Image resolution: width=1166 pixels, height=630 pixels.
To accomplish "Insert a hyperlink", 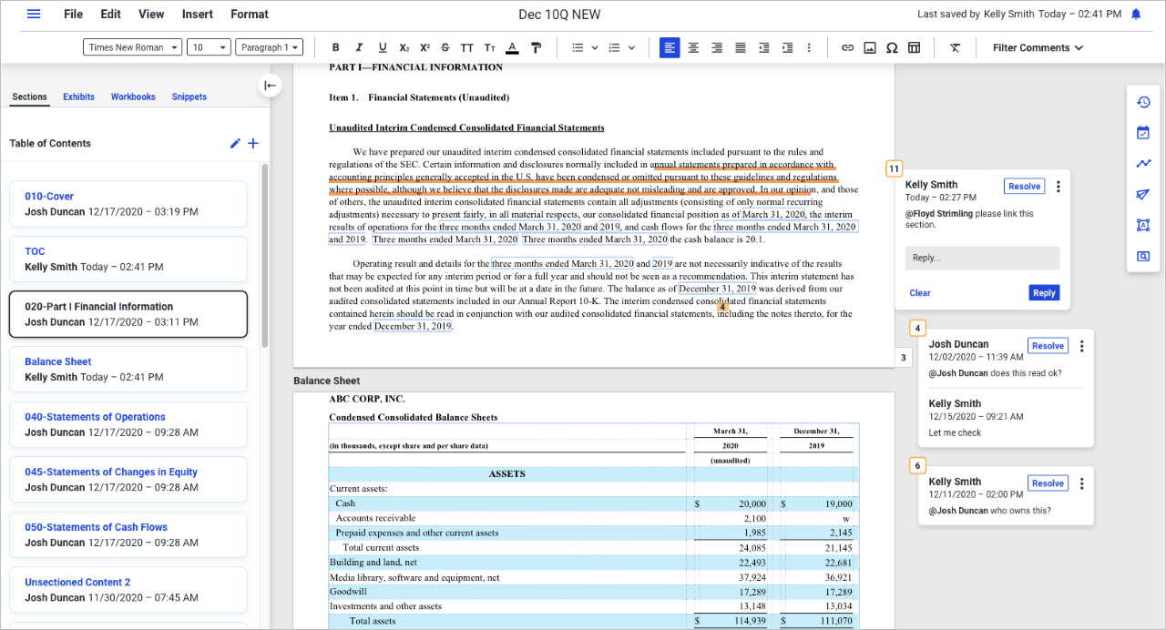I will click(847, 47).
